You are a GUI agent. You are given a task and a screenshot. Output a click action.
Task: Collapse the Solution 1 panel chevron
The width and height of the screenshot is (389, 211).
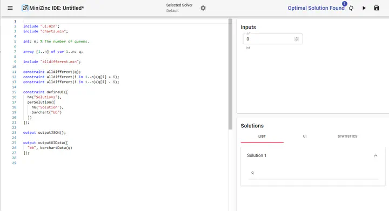375,155
